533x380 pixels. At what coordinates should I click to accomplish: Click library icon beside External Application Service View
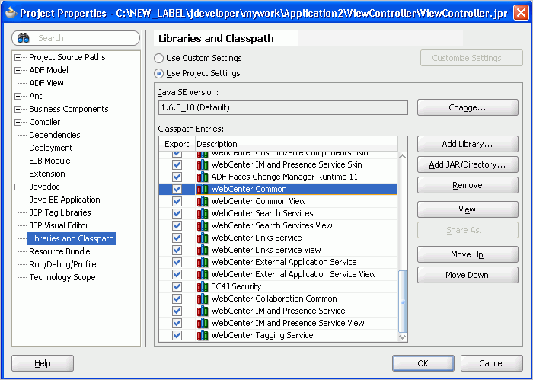pyautogui.click(x=203, y=274)
